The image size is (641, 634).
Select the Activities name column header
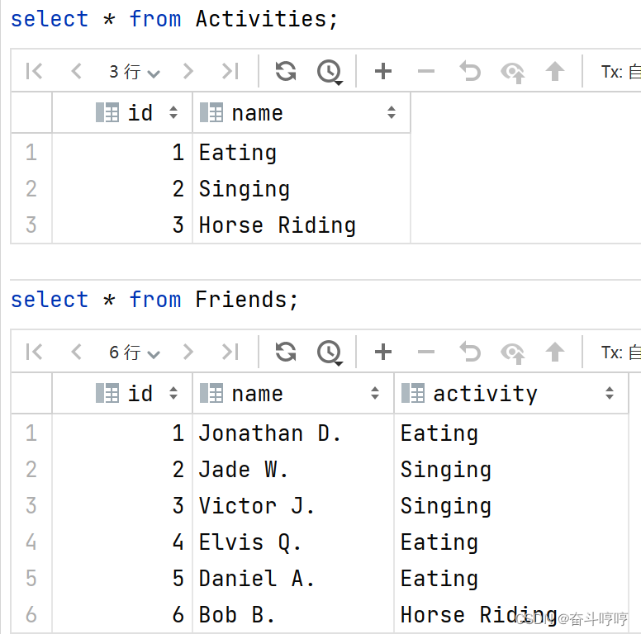[x=302, y=113]
